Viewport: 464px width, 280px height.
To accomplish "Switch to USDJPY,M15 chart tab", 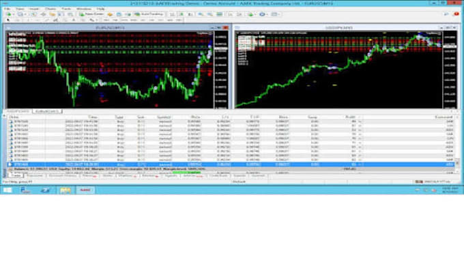I will pos(18,111).
